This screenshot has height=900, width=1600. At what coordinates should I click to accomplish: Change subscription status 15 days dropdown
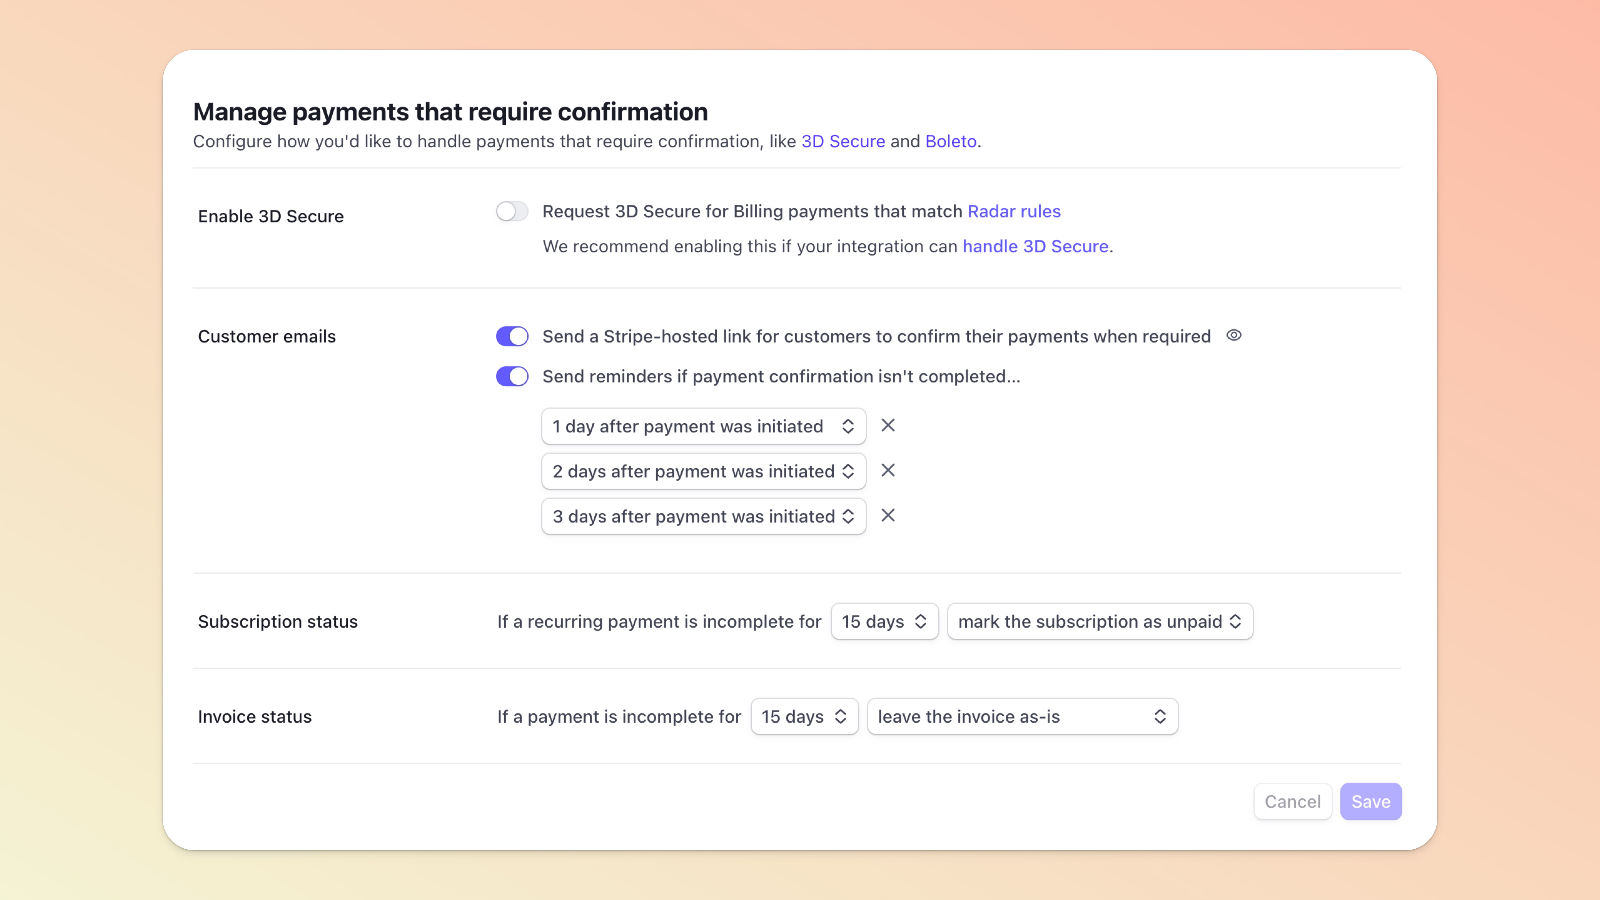[x=884, y=621]
